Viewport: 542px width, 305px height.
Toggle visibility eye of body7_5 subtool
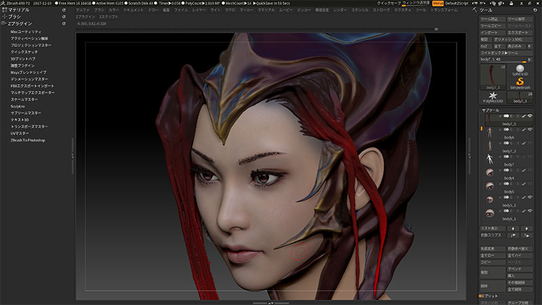click(530, 116)
